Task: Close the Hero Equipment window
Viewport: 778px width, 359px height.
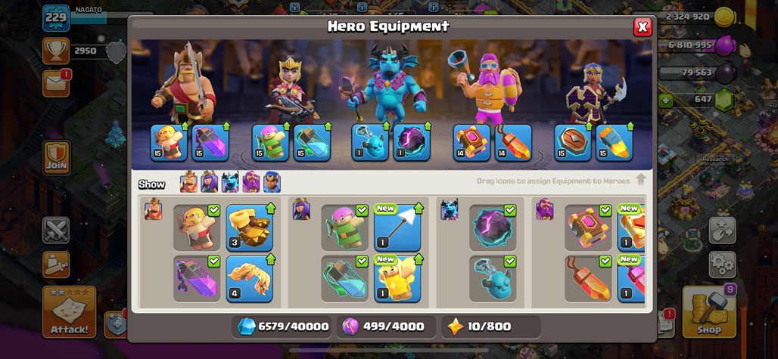Action: 643,27
